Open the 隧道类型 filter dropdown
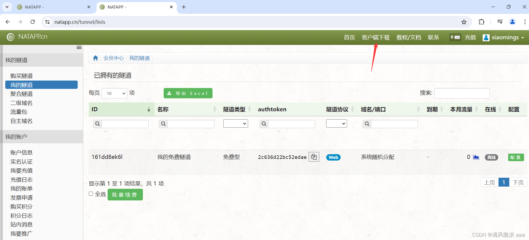 [236, 123]
